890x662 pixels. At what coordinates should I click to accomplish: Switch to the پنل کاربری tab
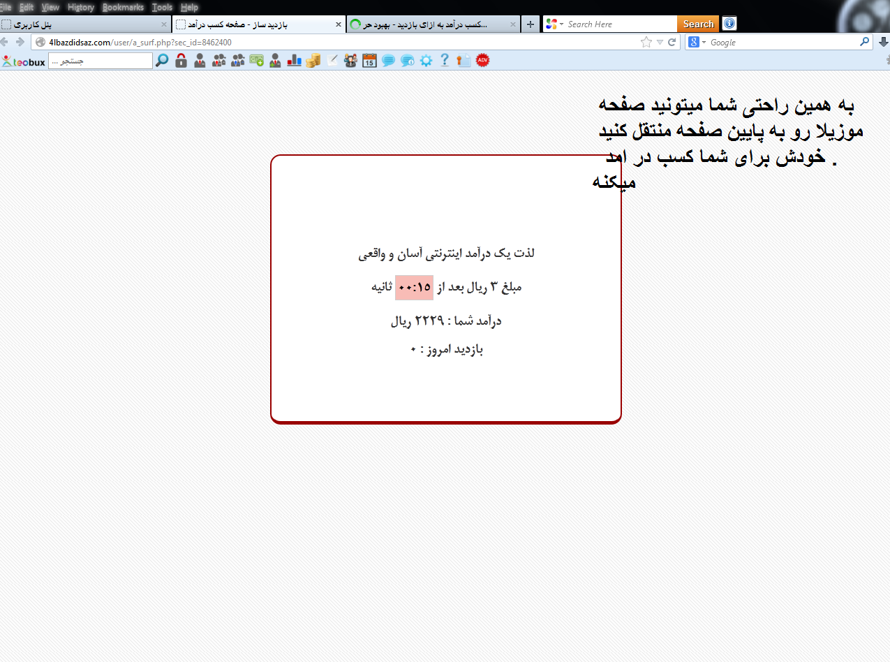tap(85, 24)
